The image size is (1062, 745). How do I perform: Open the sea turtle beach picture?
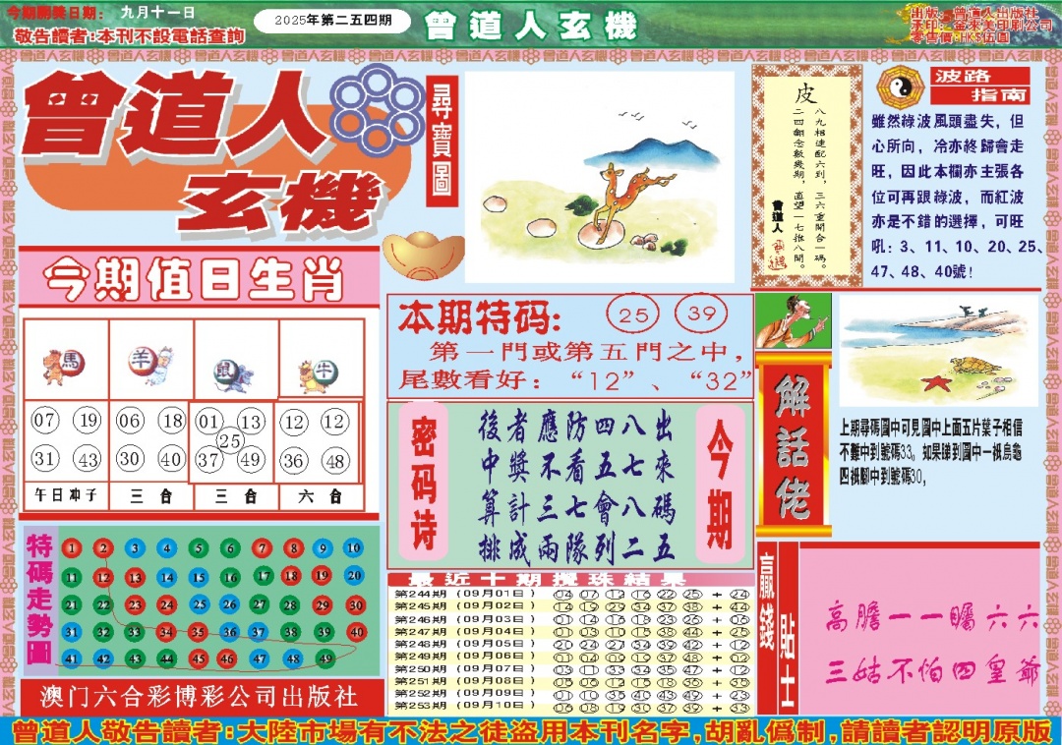pos(937,350)
